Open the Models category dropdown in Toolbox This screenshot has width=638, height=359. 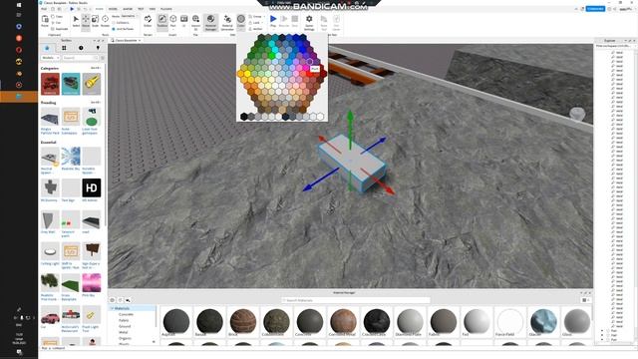click(50, 58)
